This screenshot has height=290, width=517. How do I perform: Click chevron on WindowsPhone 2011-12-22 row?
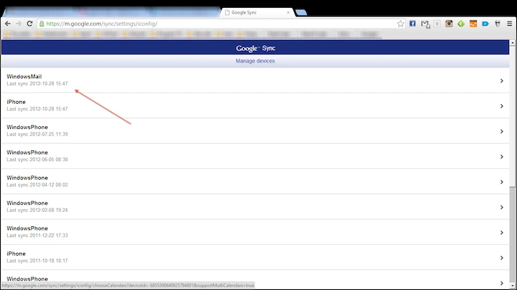tap(501, 233)
